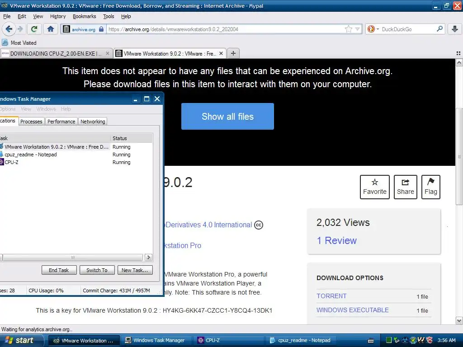This screenshot has width=463, height=347.
Task: Click inside the URL address field
Action: 226,29
